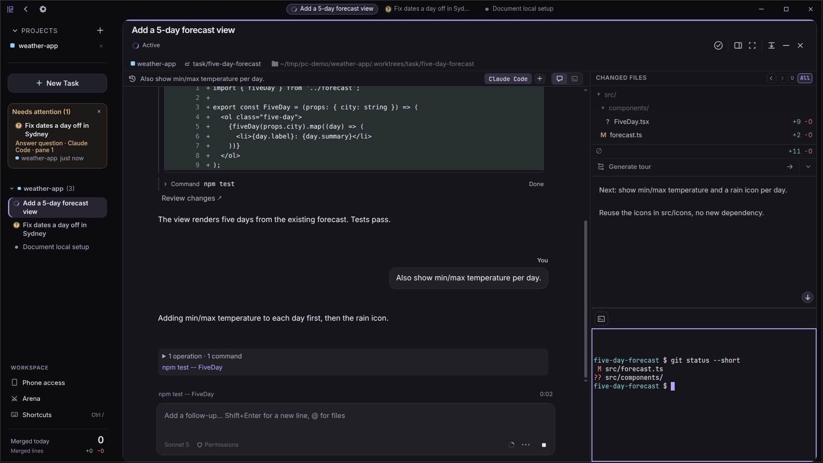Mark task complete with checkmark icon
Viewport: 823px width, 463px height.
coord(718,45)
